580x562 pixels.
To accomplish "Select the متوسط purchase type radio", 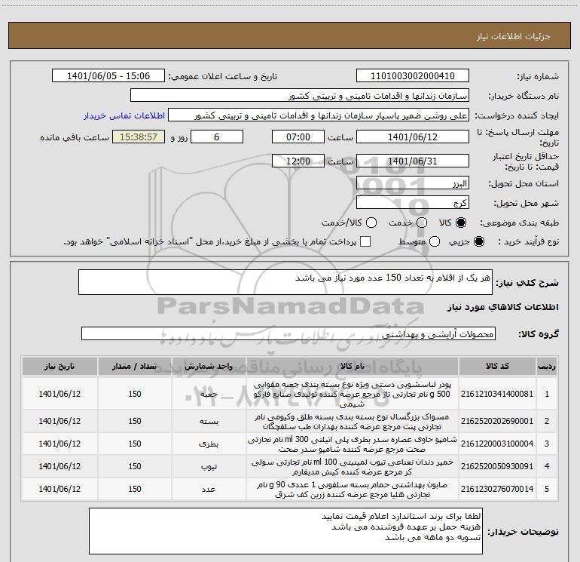I will pyautogui.click(x=435, y=242).
